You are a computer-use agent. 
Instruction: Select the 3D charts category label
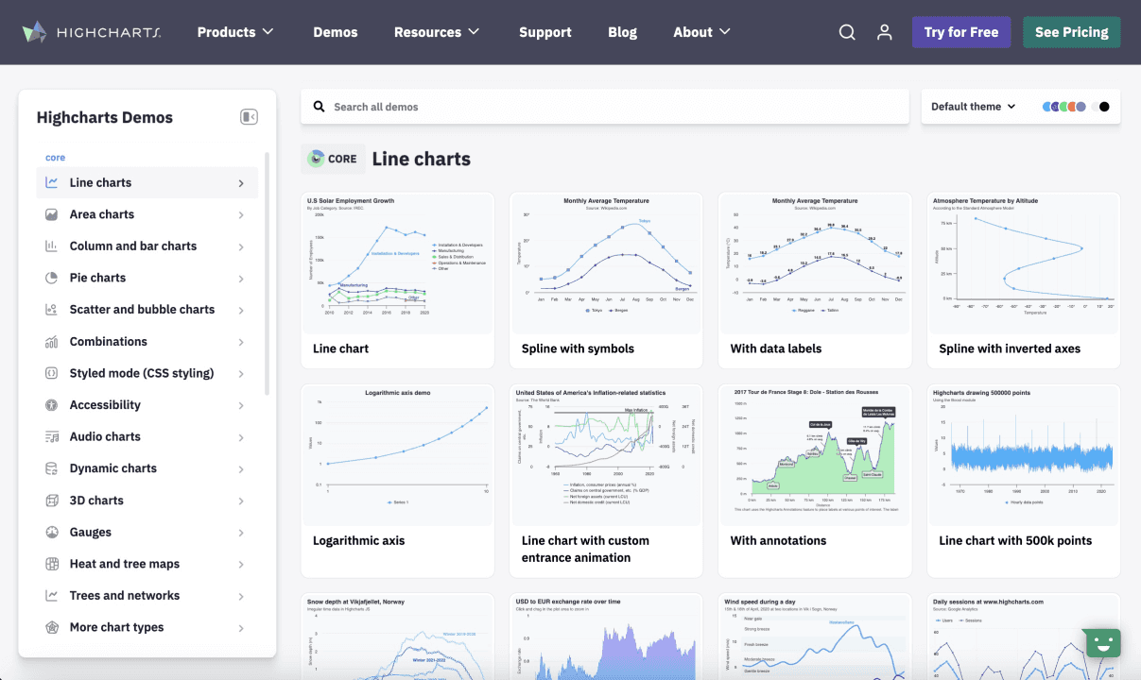tap(96, 501)
